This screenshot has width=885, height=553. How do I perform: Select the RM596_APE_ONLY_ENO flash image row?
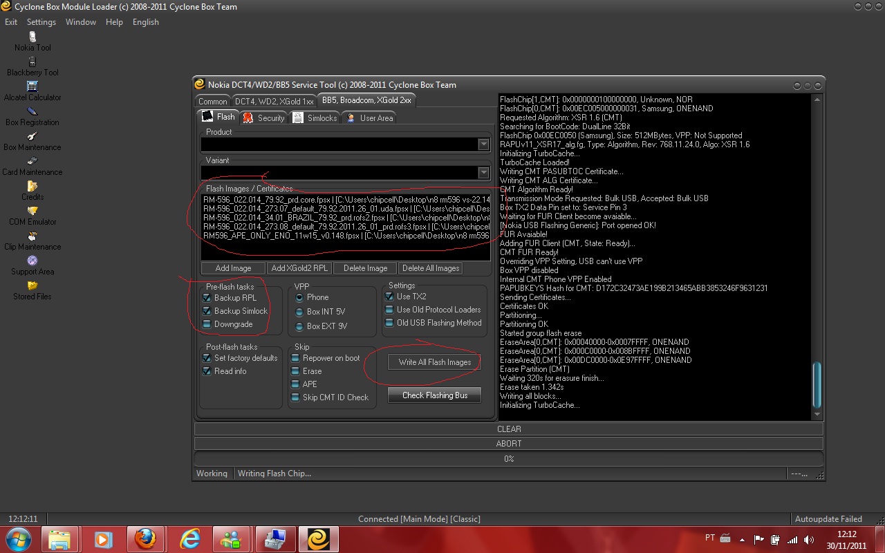click(x=346, y=236)
